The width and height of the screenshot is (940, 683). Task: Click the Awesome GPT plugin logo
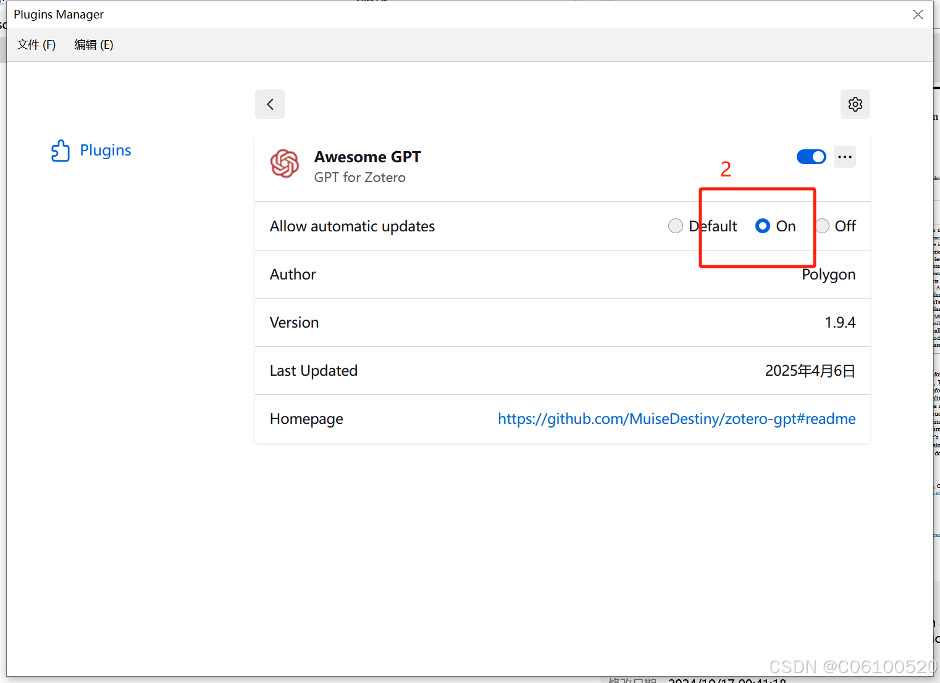[285, 164]
